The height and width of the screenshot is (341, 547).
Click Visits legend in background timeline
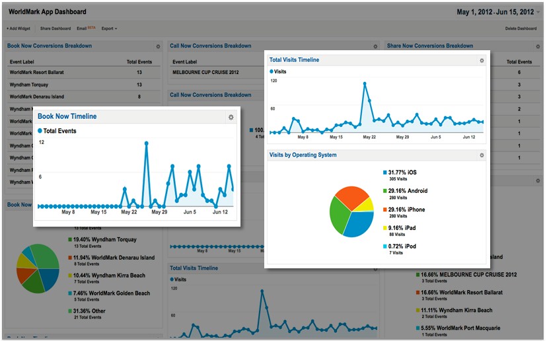178,280
